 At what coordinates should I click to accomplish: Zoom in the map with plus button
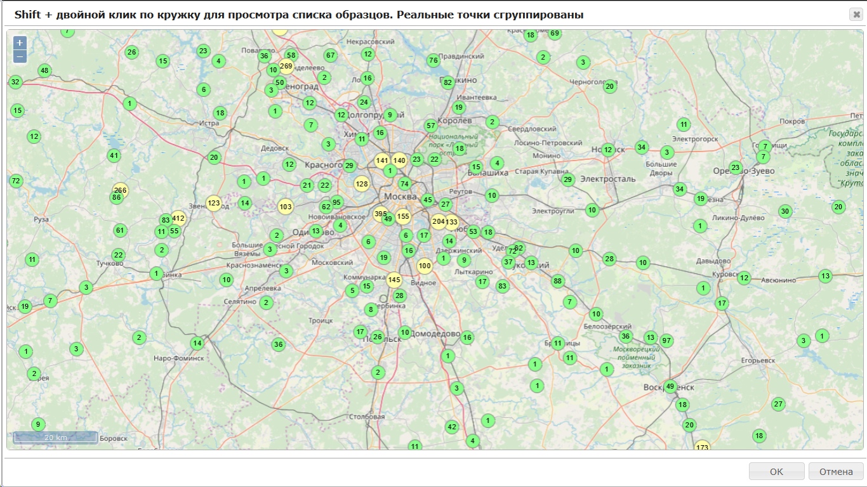click(20, 43)
